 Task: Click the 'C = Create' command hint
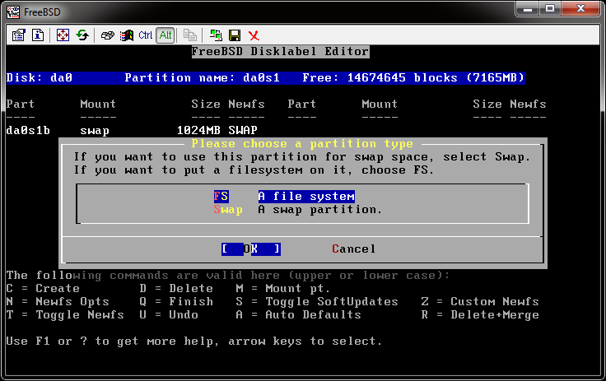[43, 288]
